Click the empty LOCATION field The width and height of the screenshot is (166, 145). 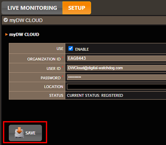[x=116, y=87]
